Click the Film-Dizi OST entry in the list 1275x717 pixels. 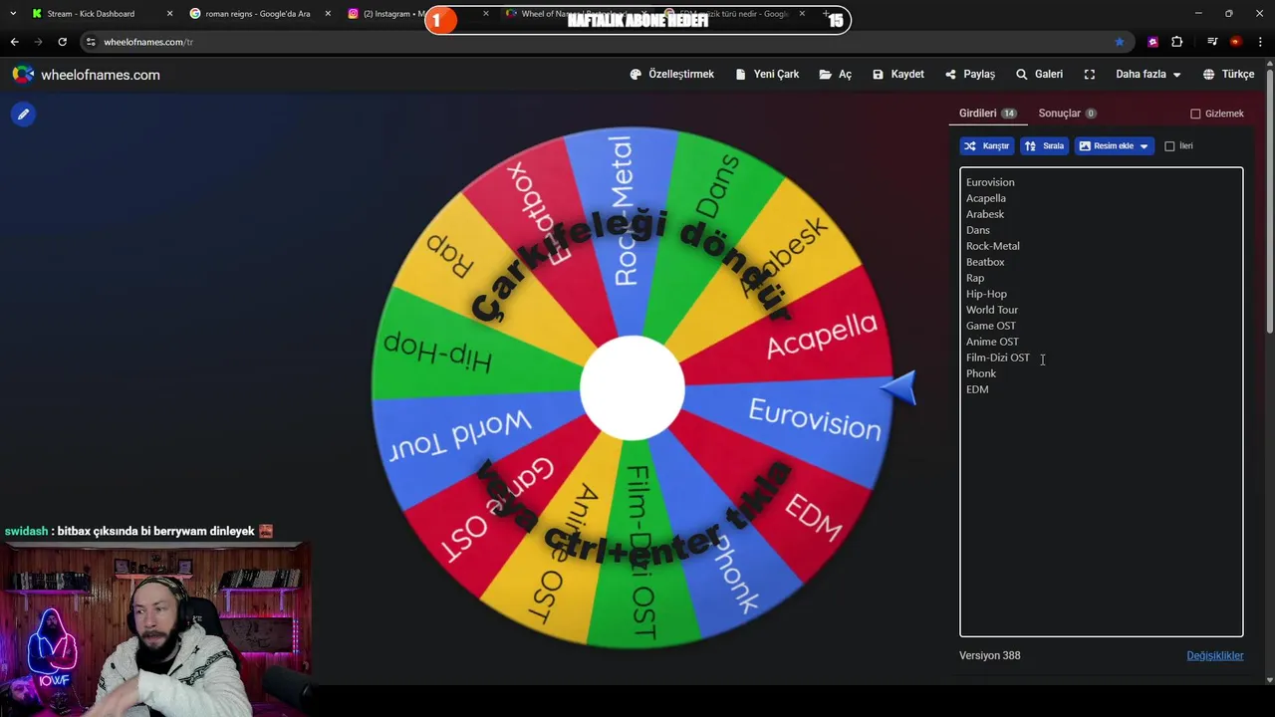tap(997, 358)
